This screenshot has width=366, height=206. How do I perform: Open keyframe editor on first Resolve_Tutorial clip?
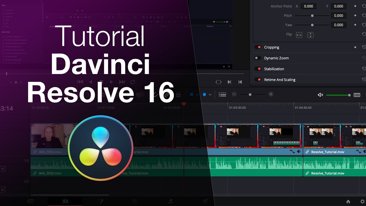coord(299,152)
